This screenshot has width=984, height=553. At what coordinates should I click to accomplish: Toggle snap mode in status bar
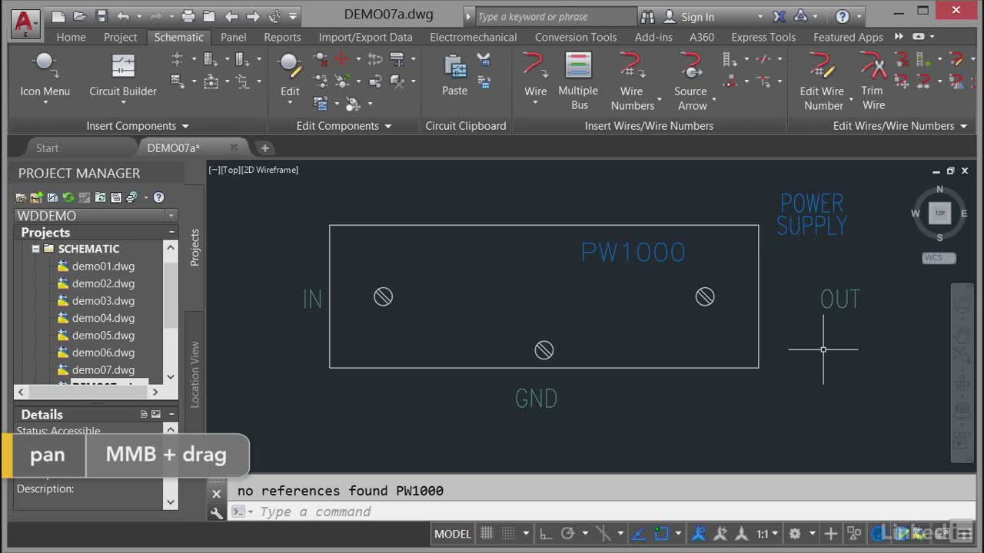tap(509, 533)
